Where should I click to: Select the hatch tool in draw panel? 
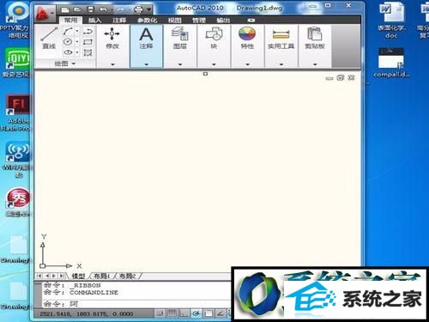point(88,52)
